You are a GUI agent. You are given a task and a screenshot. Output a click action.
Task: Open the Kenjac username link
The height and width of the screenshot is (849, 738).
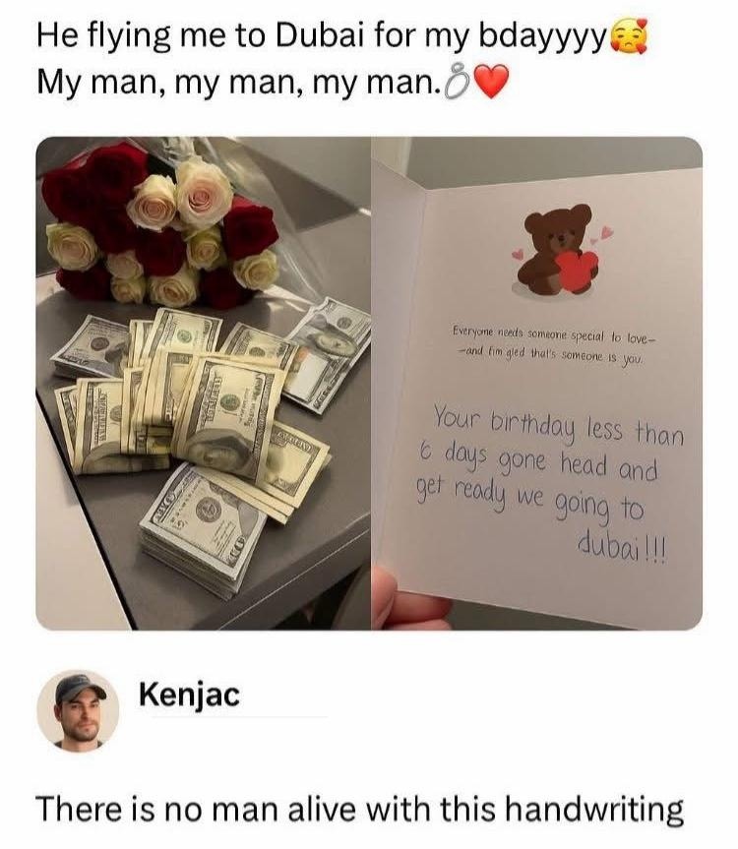189,695
